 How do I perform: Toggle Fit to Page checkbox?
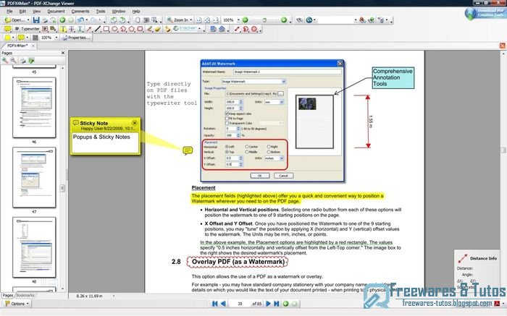227,119
